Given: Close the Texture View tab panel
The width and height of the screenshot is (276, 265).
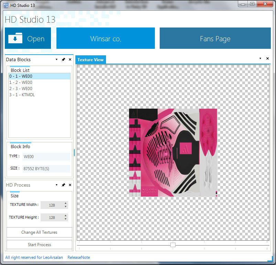Looking at the screenshot, I should (x=267, y=59).
